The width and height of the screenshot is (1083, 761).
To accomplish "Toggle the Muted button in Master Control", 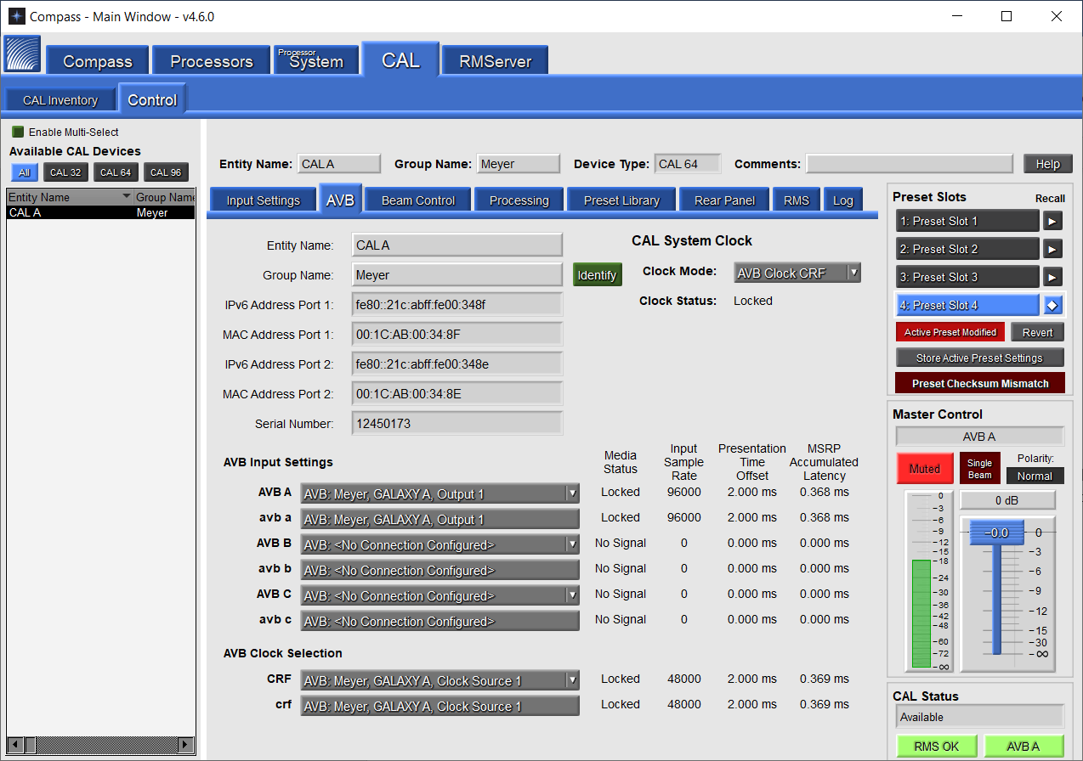I will [925, 469].
